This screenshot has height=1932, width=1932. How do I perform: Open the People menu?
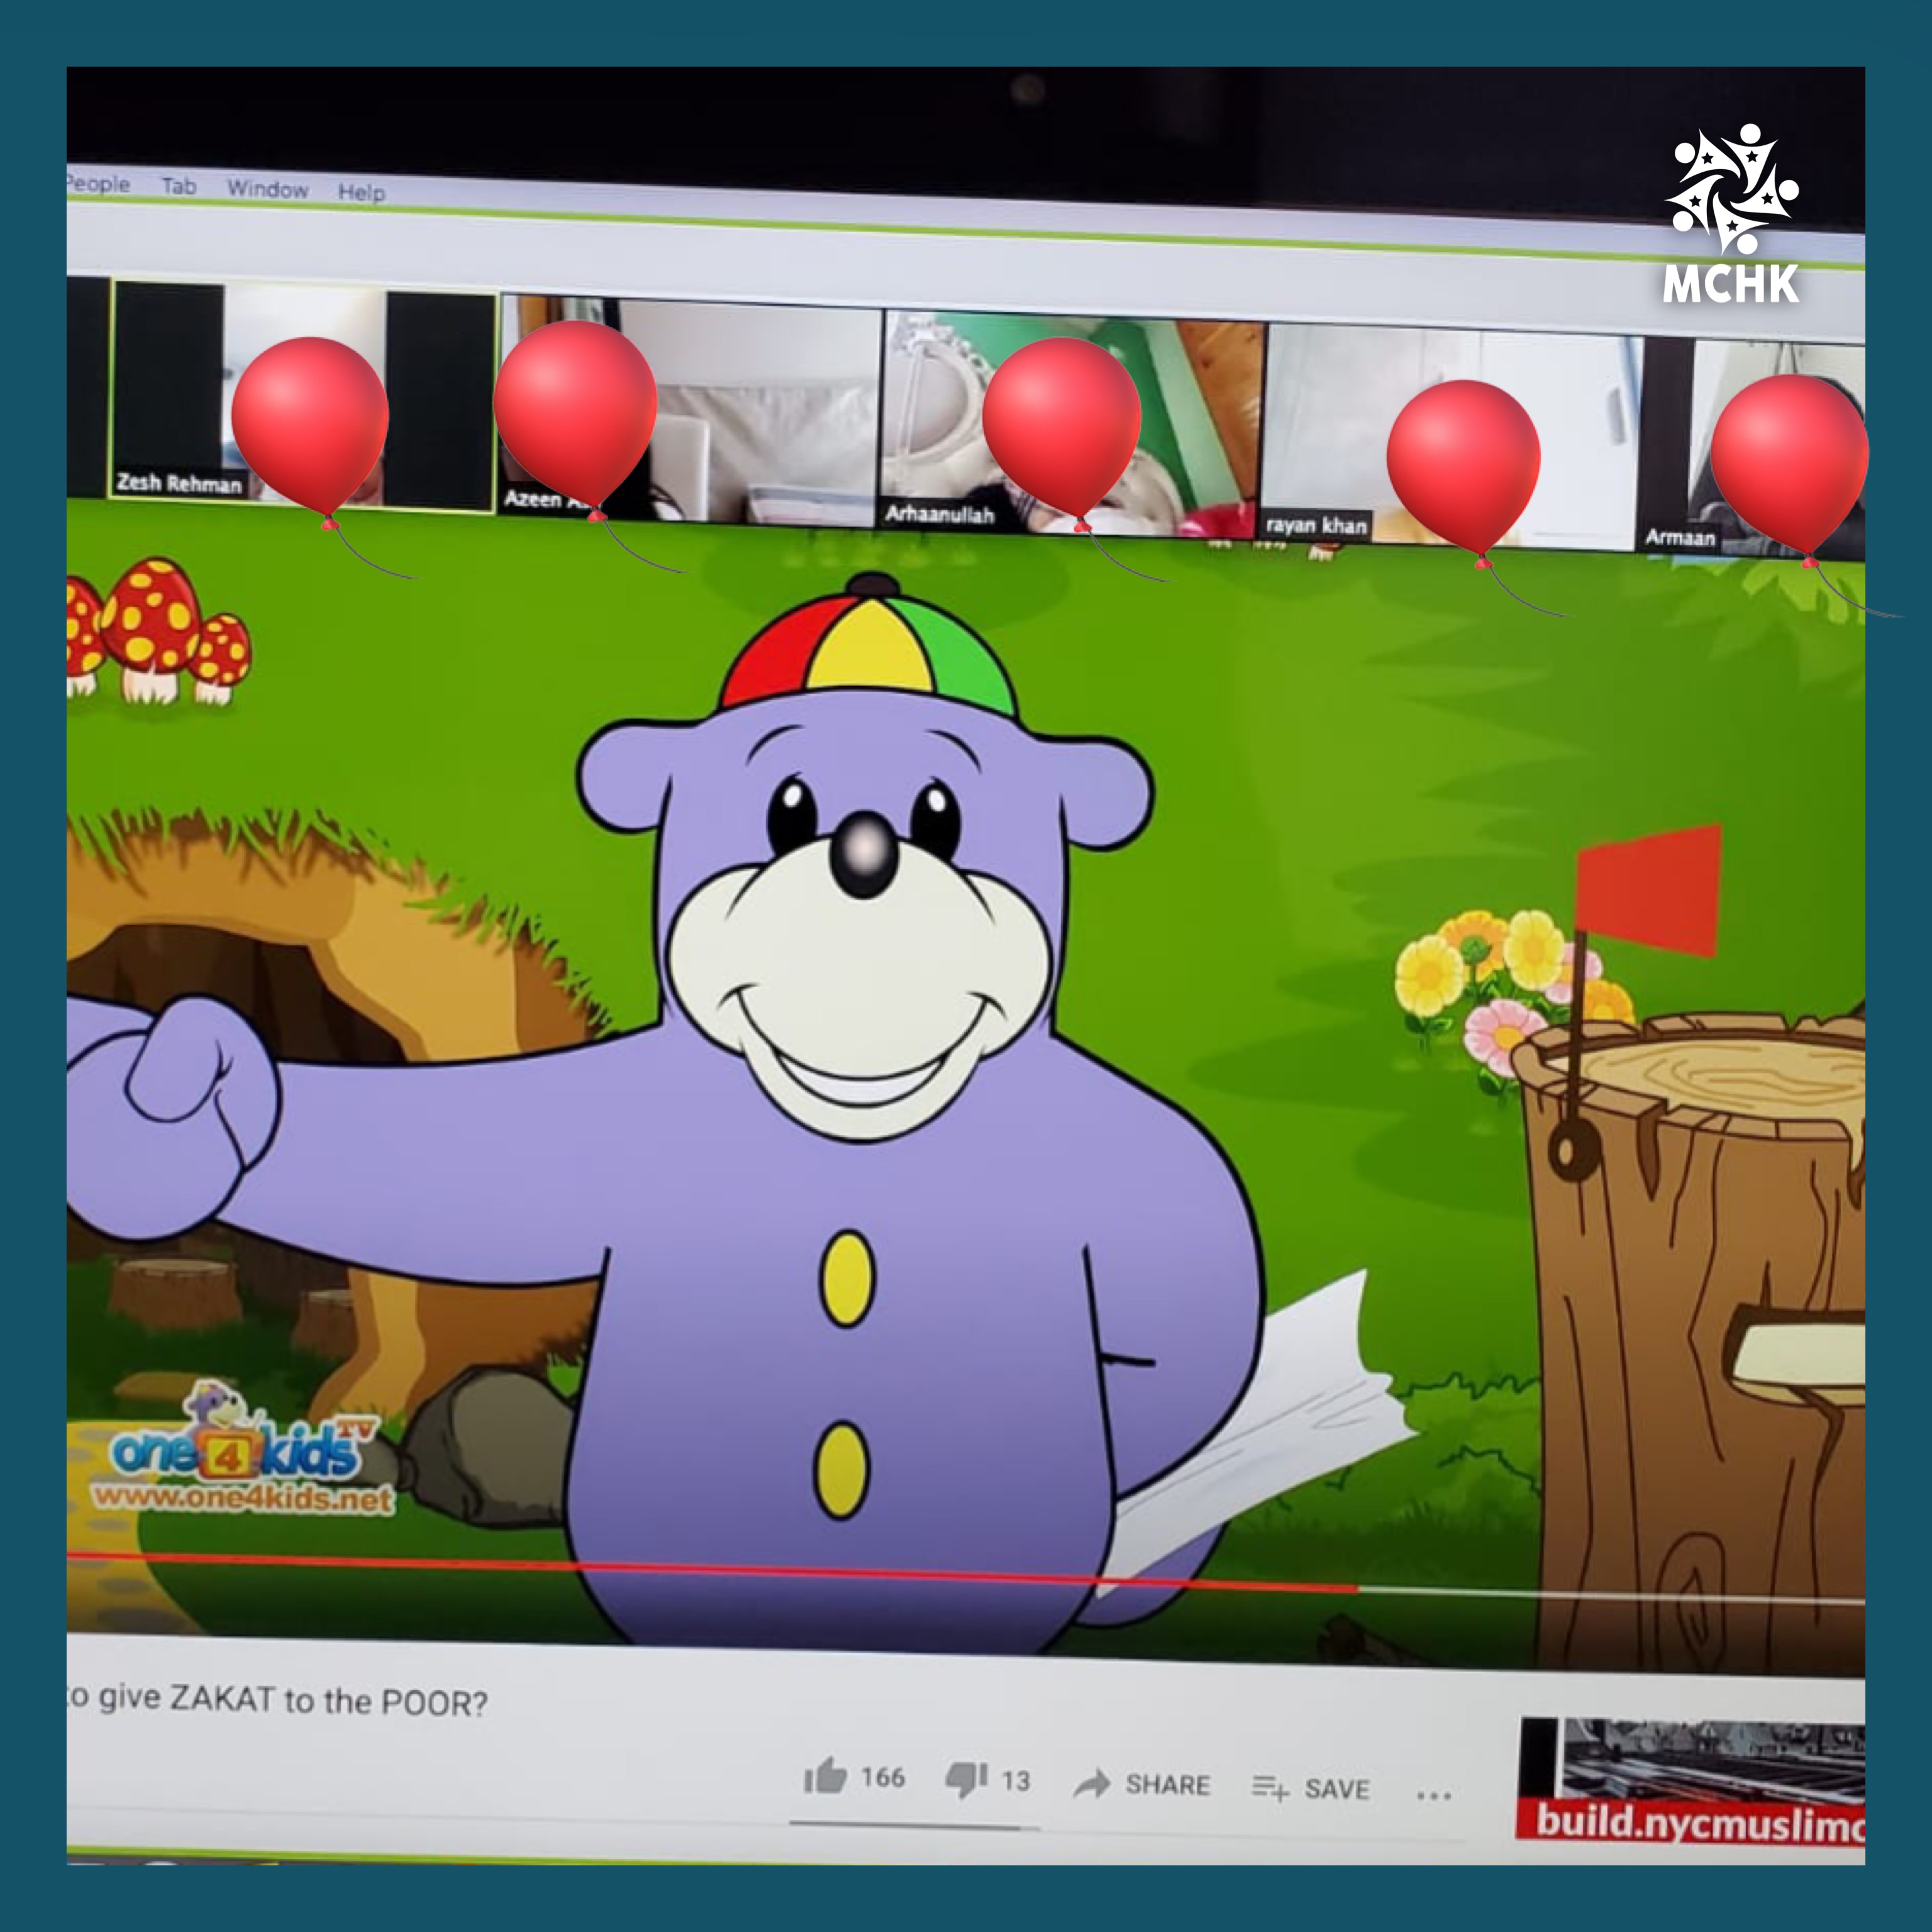click(x=97, y=183)
